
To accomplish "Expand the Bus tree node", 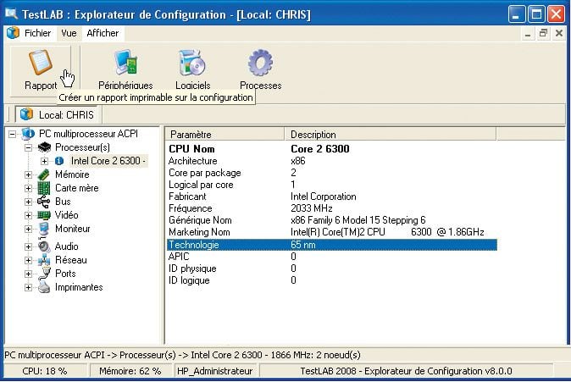I will (29, 202).
